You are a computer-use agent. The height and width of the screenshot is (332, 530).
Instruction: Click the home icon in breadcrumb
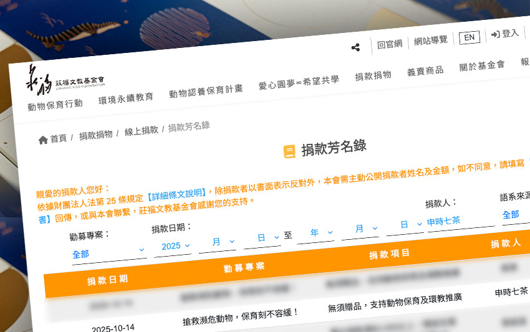point(43,140)
